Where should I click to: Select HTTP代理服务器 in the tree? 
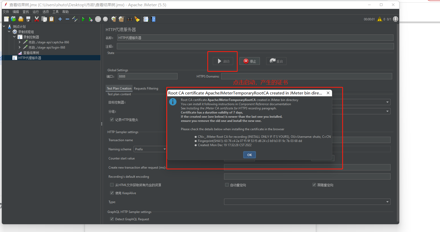[30, 58]
